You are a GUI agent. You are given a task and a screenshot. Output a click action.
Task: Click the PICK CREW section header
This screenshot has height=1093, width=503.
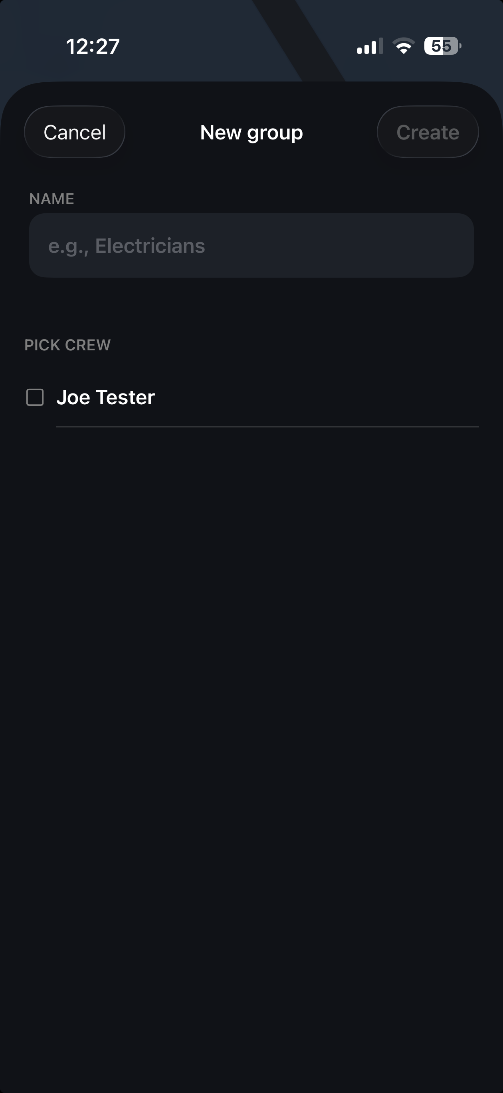[x=67, y=345]
